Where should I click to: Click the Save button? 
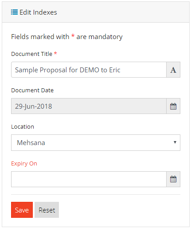point(22,210)
